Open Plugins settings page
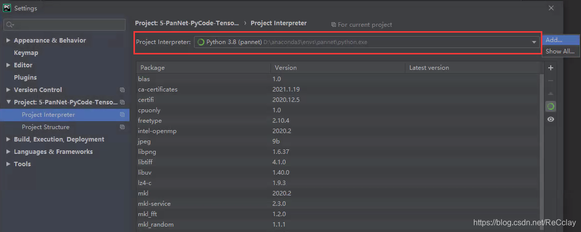The height and width of the screenshot is (232, 581). 25,78
